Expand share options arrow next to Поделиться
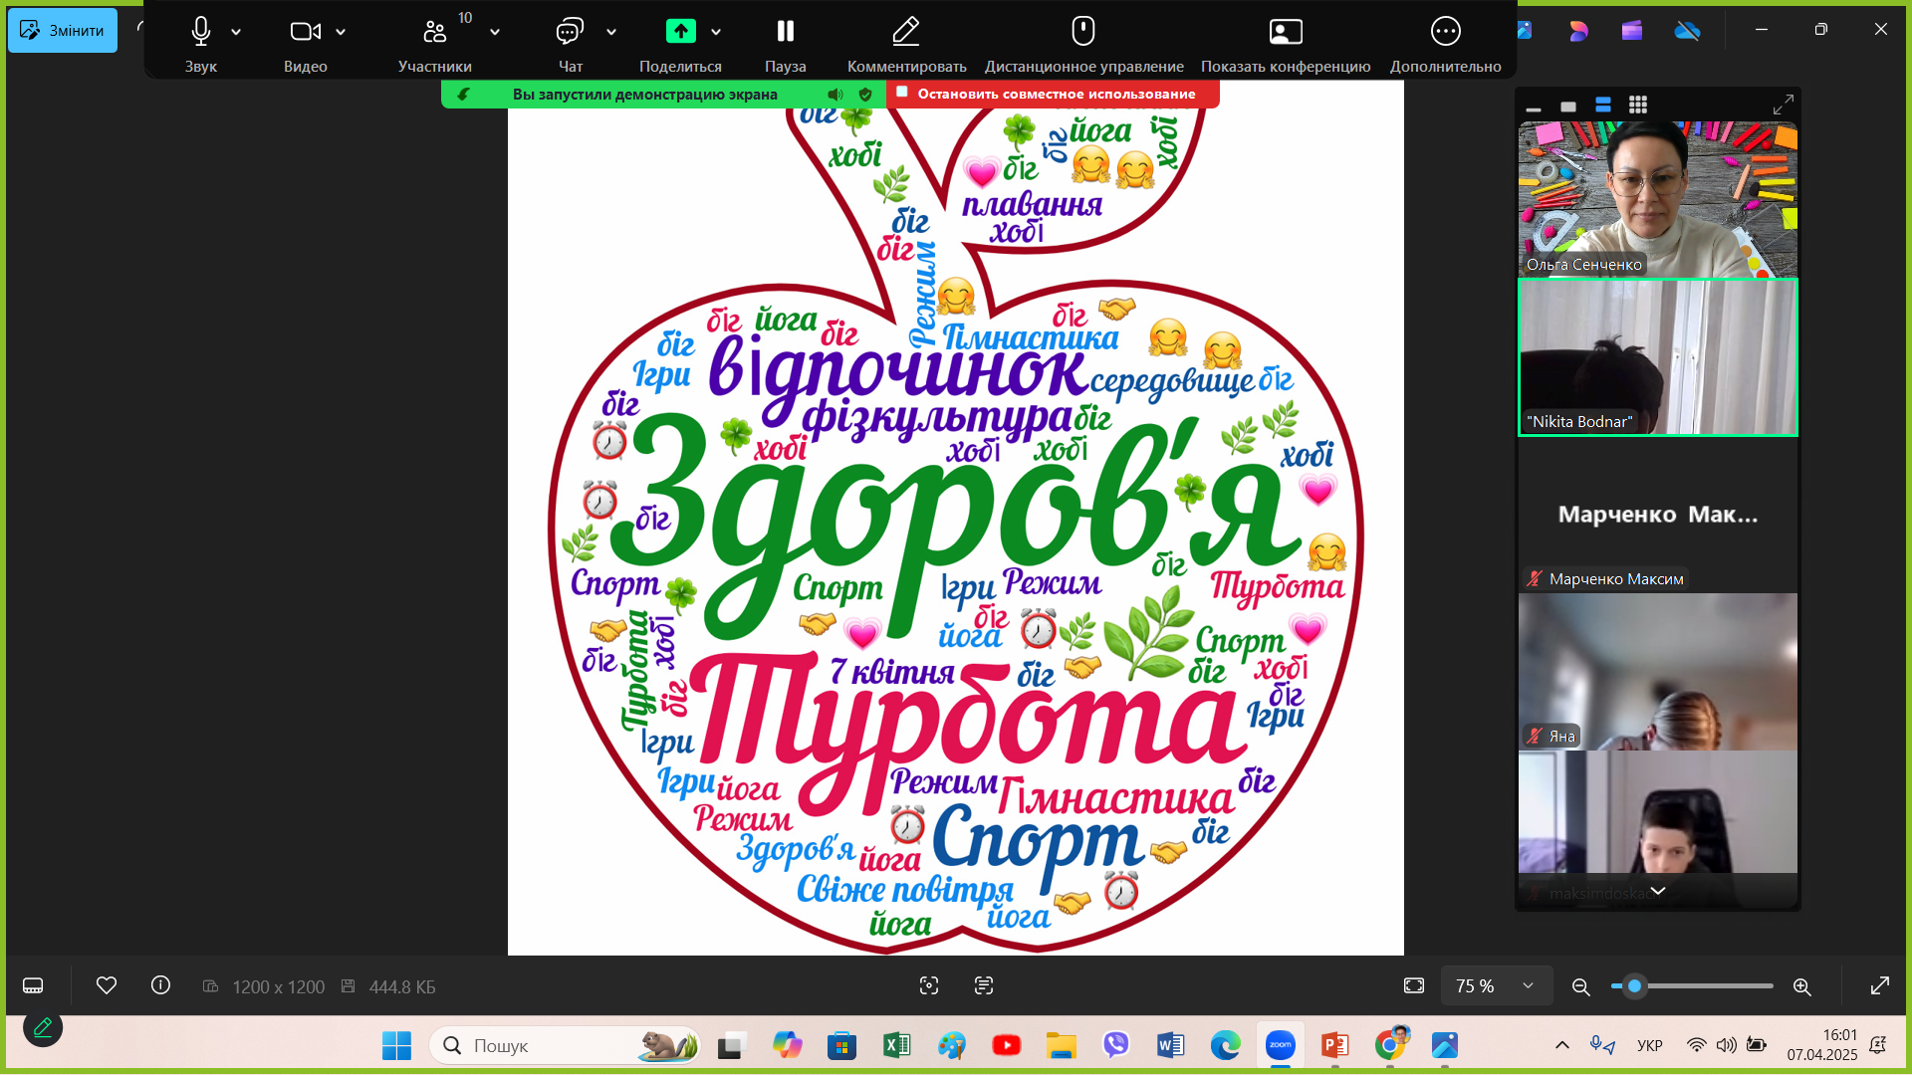The image size is (1912, 1075). coord(716,32)
